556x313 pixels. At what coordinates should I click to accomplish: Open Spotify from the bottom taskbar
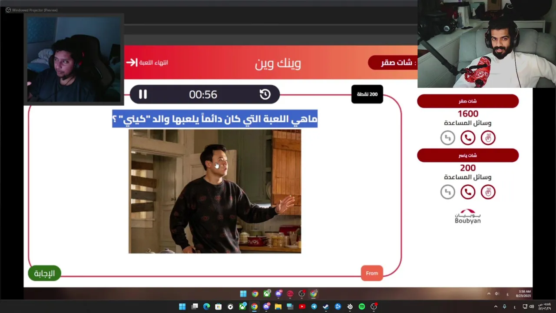362,306
